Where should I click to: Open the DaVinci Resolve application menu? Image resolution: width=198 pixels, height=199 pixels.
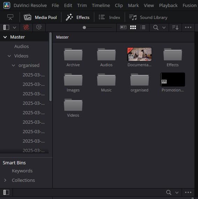pos(30,6)
